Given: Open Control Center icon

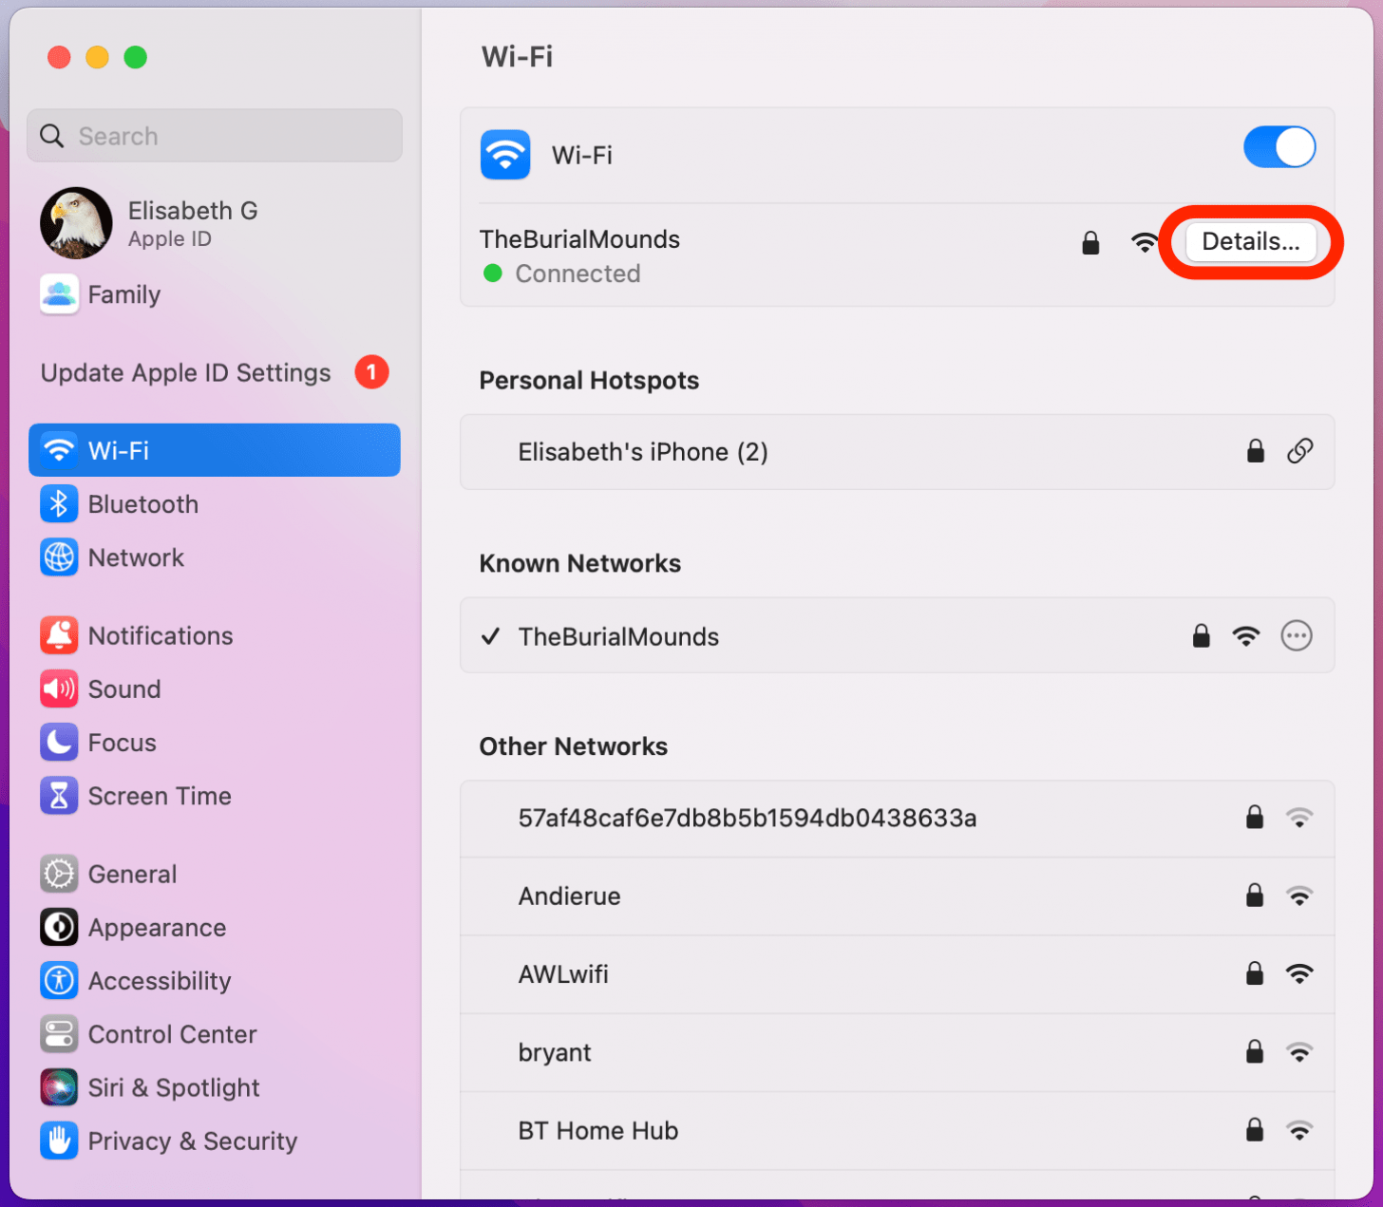Looking at the screenshot, I should (x=59, y=1034).
